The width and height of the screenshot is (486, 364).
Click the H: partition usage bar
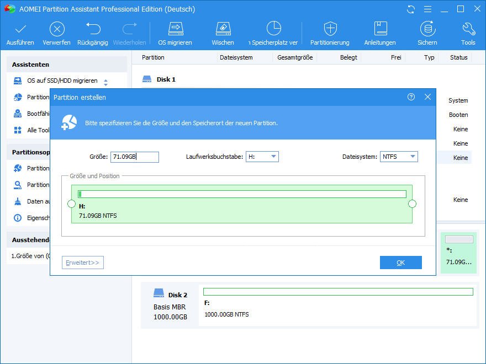point(242,194)
